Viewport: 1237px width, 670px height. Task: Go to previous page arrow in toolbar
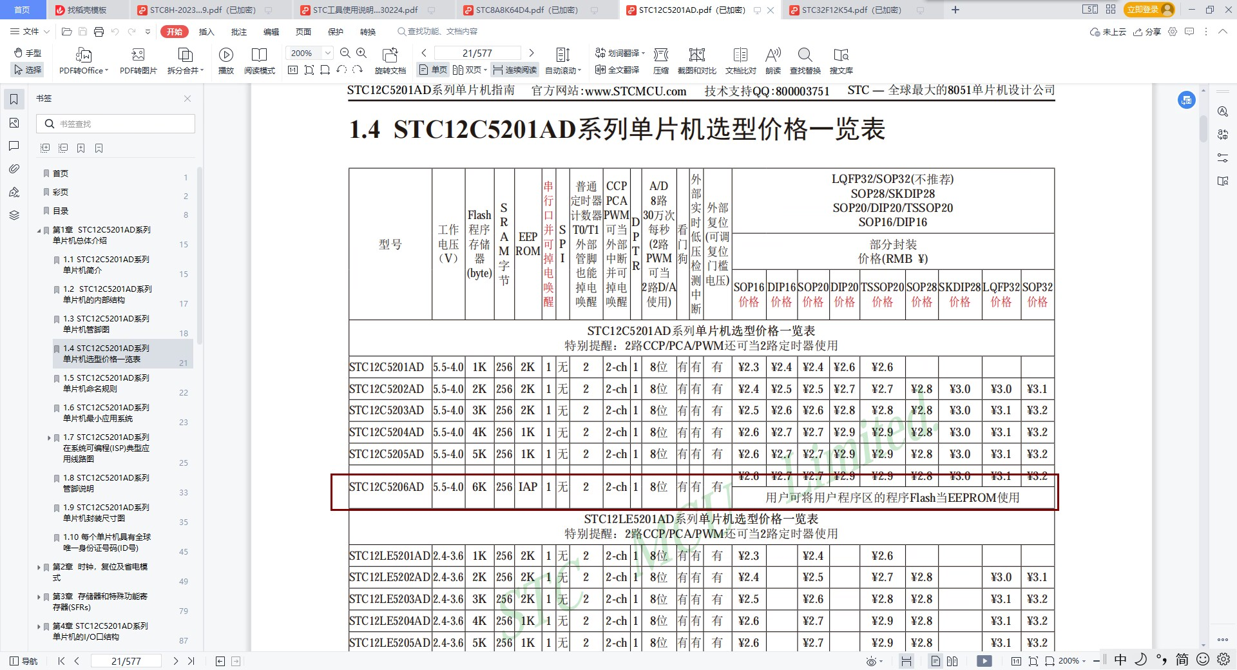tap(423, 53)
